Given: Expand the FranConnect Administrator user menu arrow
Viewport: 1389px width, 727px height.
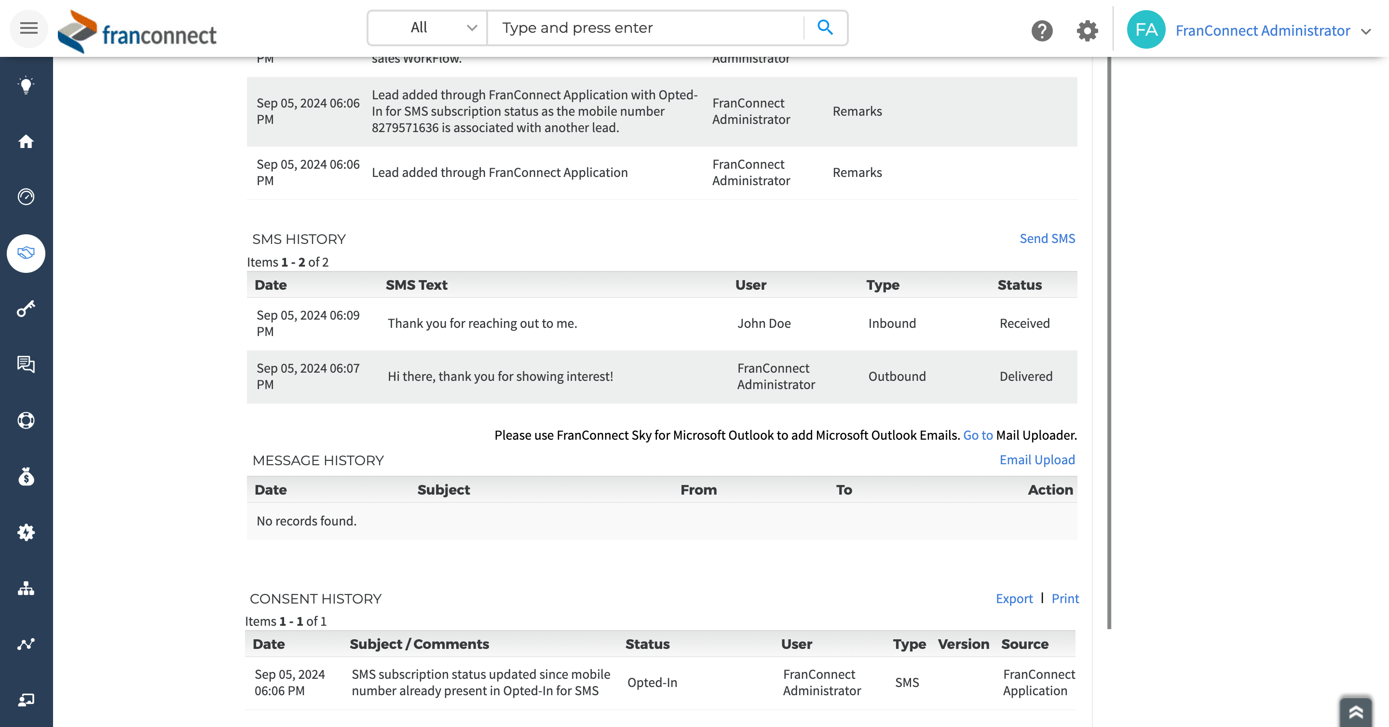Looking at the screenshot, I should [1366, 32].
